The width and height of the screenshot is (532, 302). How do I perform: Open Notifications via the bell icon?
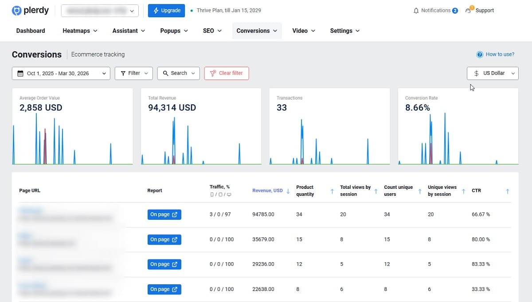pyautogui.click(x=416, y=10)
